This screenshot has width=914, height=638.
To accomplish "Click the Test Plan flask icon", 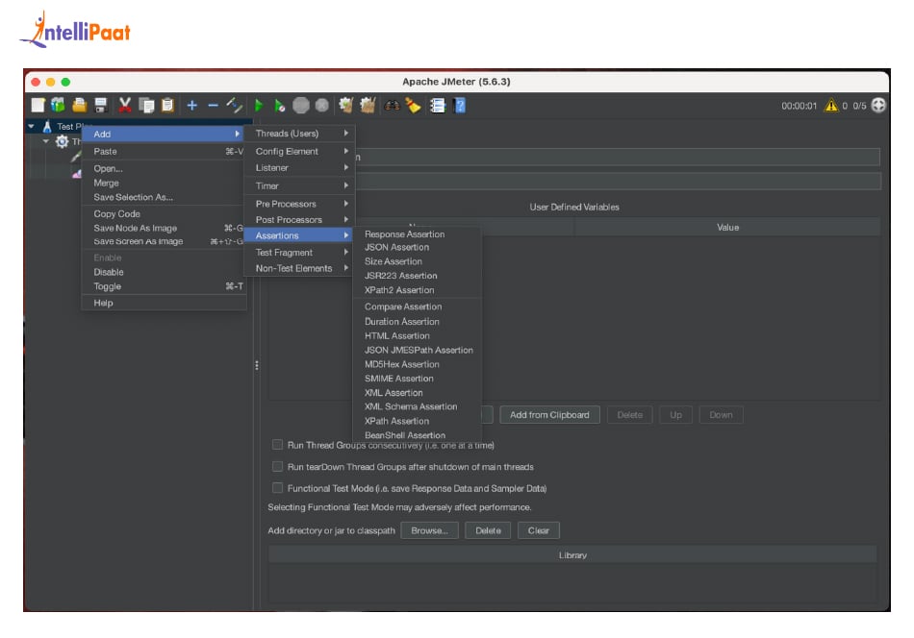I will (x=47, y=126).
